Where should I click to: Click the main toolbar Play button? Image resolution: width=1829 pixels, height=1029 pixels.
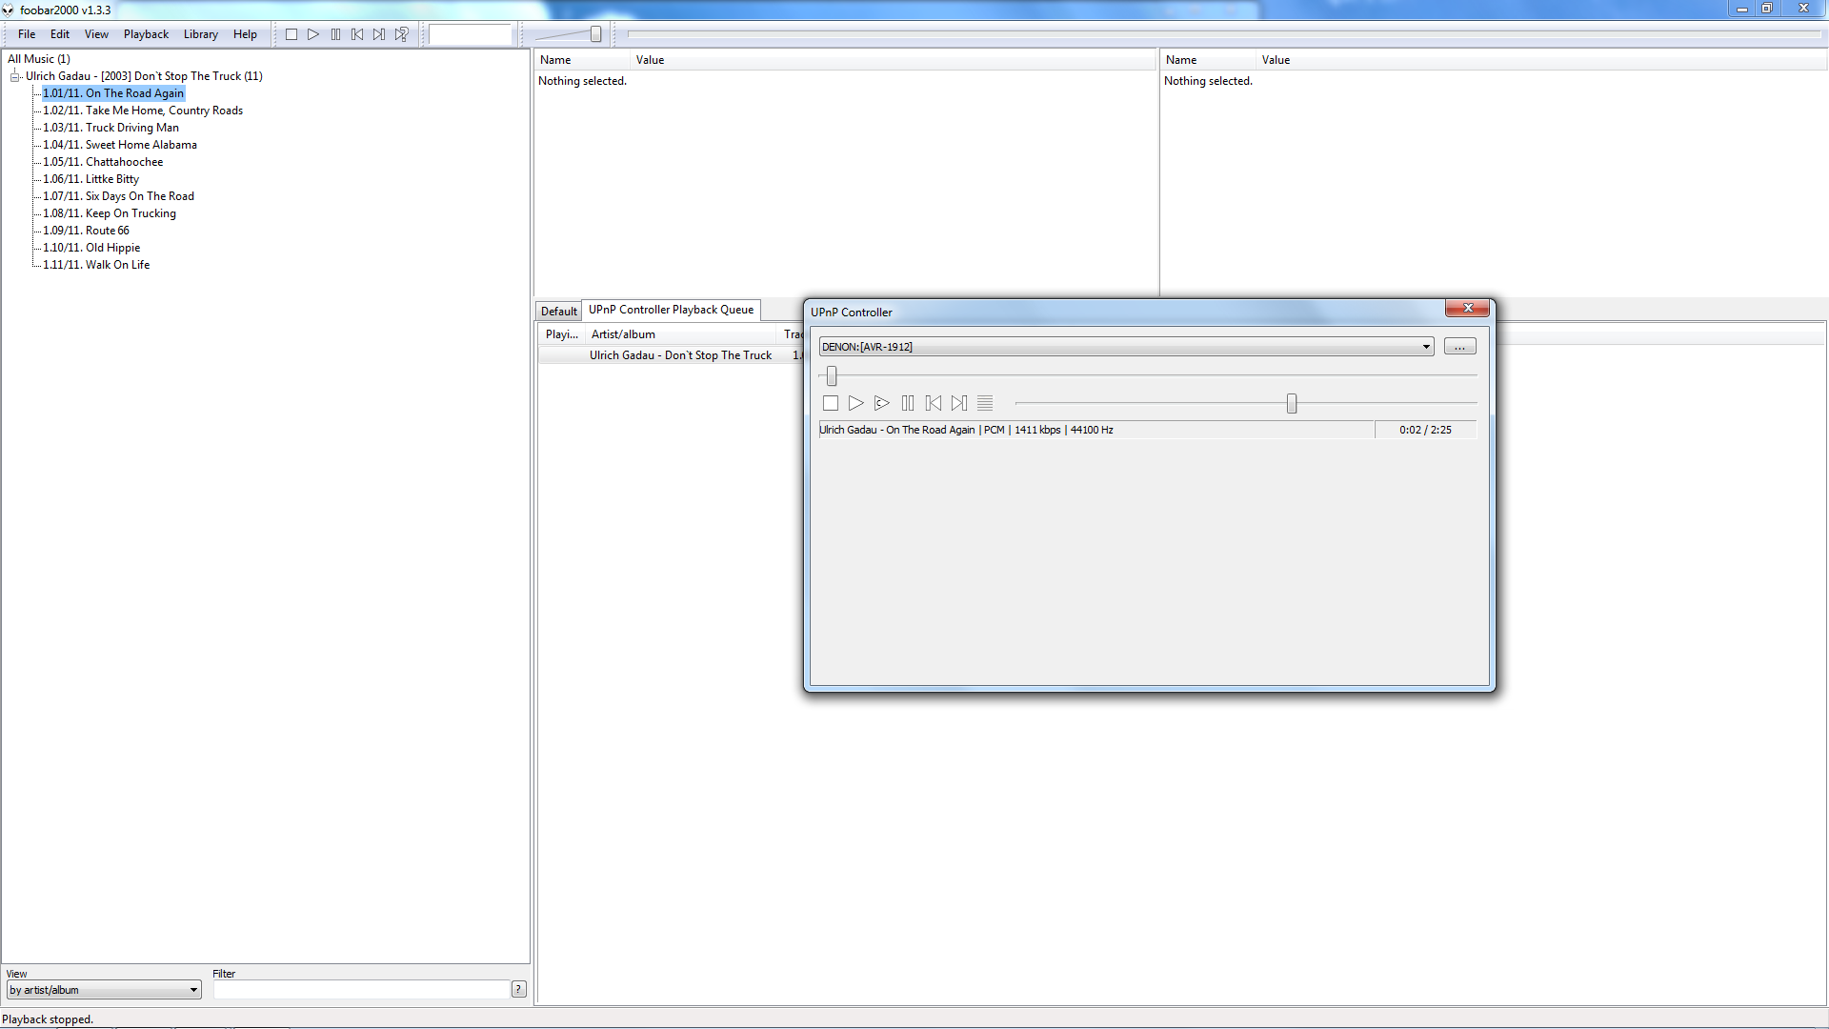(x=313, y=34)
